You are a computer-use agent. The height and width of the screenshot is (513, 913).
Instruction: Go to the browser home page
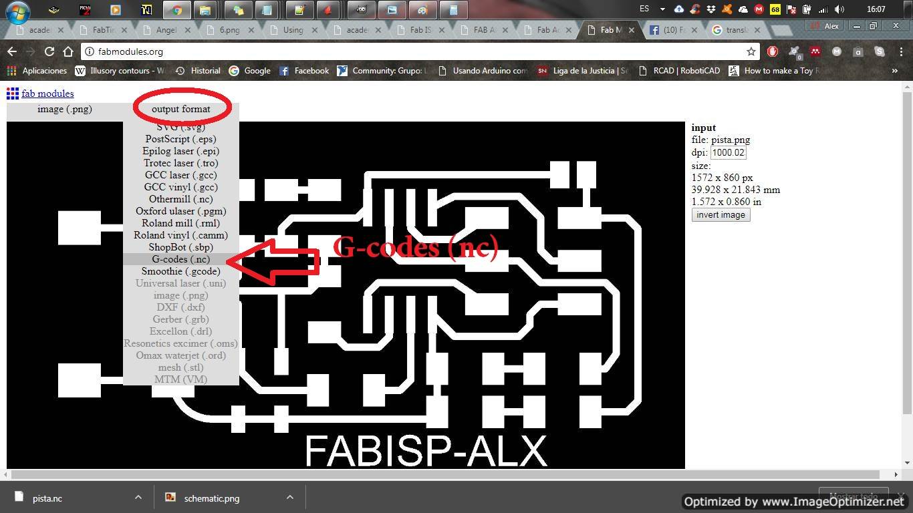pyautogui.click(x=68, y=51)
